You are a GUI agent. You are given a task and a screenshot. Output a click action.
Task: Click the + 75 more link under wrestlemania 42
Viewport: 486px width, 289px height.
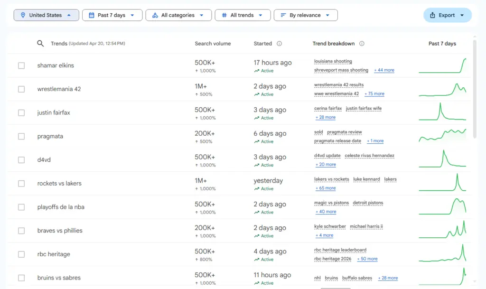[x=374, y=93]
